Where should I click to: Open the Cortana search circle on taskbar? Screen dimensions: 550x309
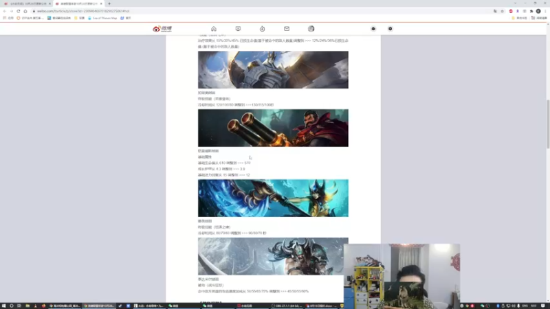pos(11,306)
